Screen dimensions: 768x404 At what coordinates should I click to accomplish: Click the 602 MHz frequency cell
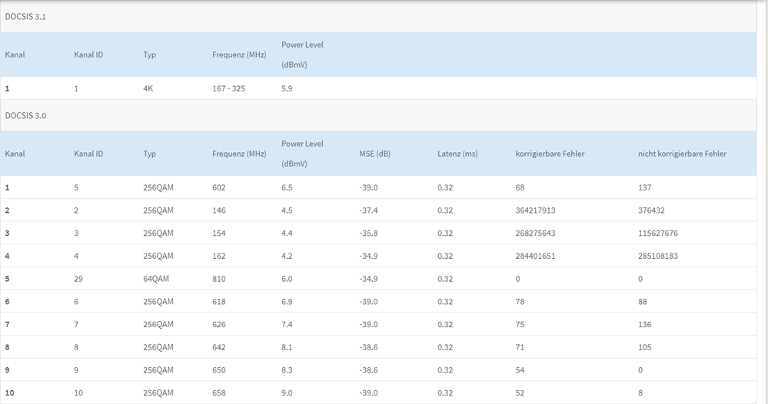pyautogui.click(x=219, y=187)
